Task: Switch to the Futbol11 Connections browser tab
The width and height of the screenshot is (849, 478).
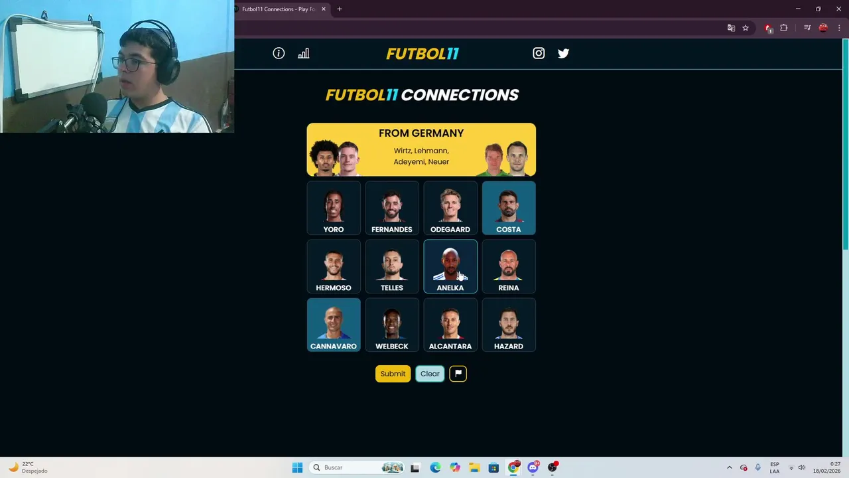Action: 279,9
